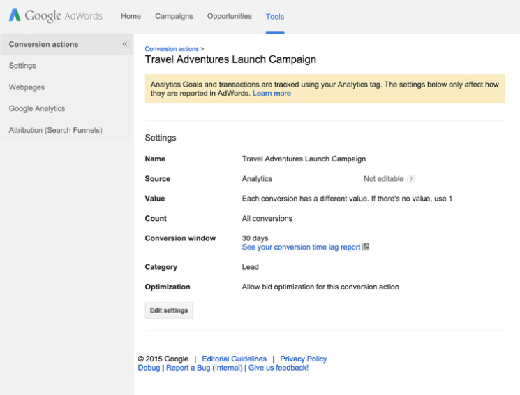Screen dimensions: 520x395
Task: Click the Count value All conversions
Action: point(267,219)
